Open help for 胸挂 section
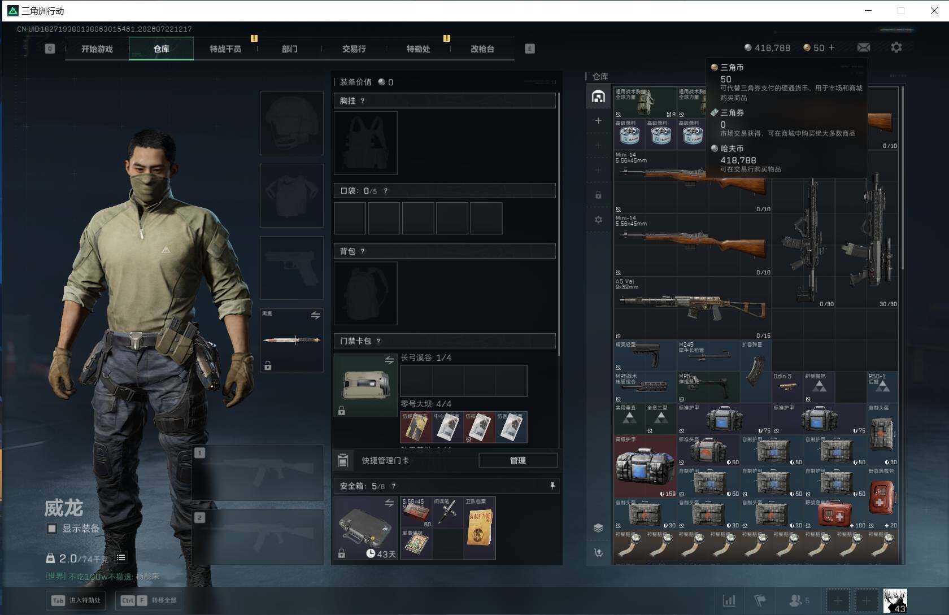Viewport: 949px width, 615px height. pos(363,101)
